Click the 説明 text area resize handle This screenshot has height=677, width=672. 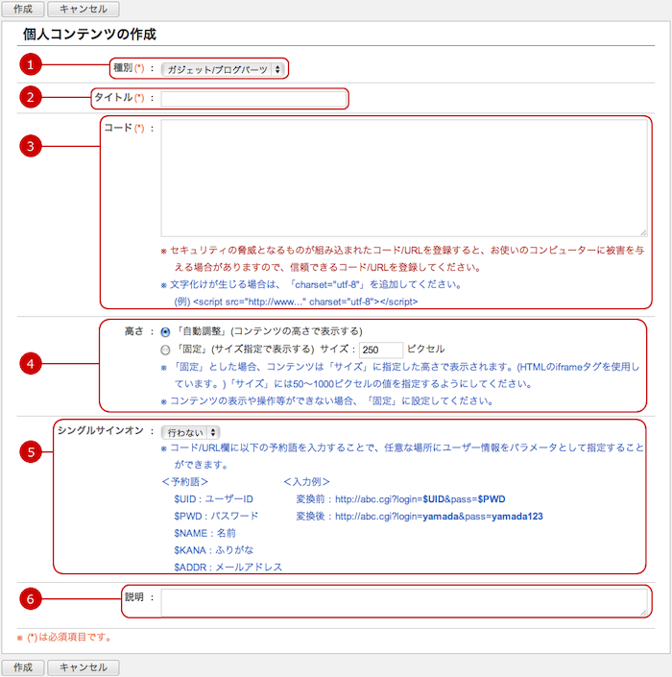(643, 613)
